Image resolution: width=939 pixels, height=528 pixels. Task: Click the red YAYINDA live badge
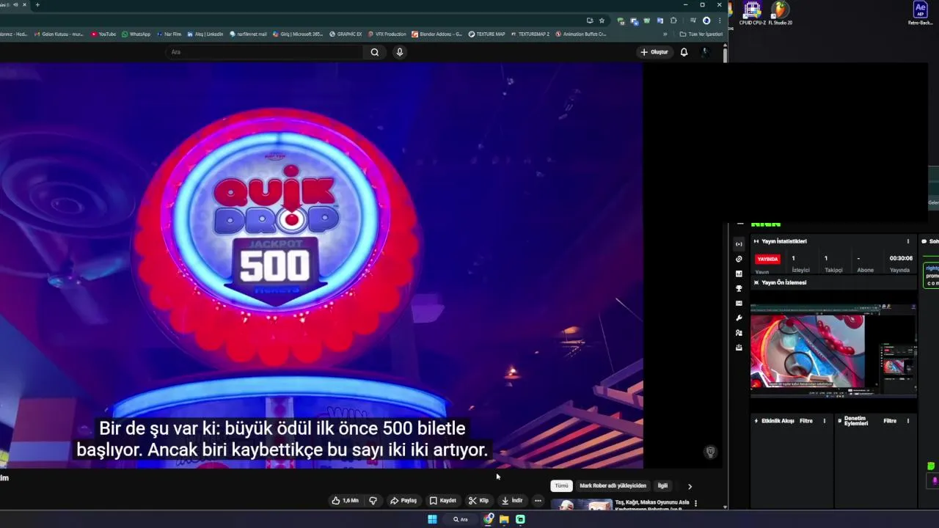coord(767,259)
